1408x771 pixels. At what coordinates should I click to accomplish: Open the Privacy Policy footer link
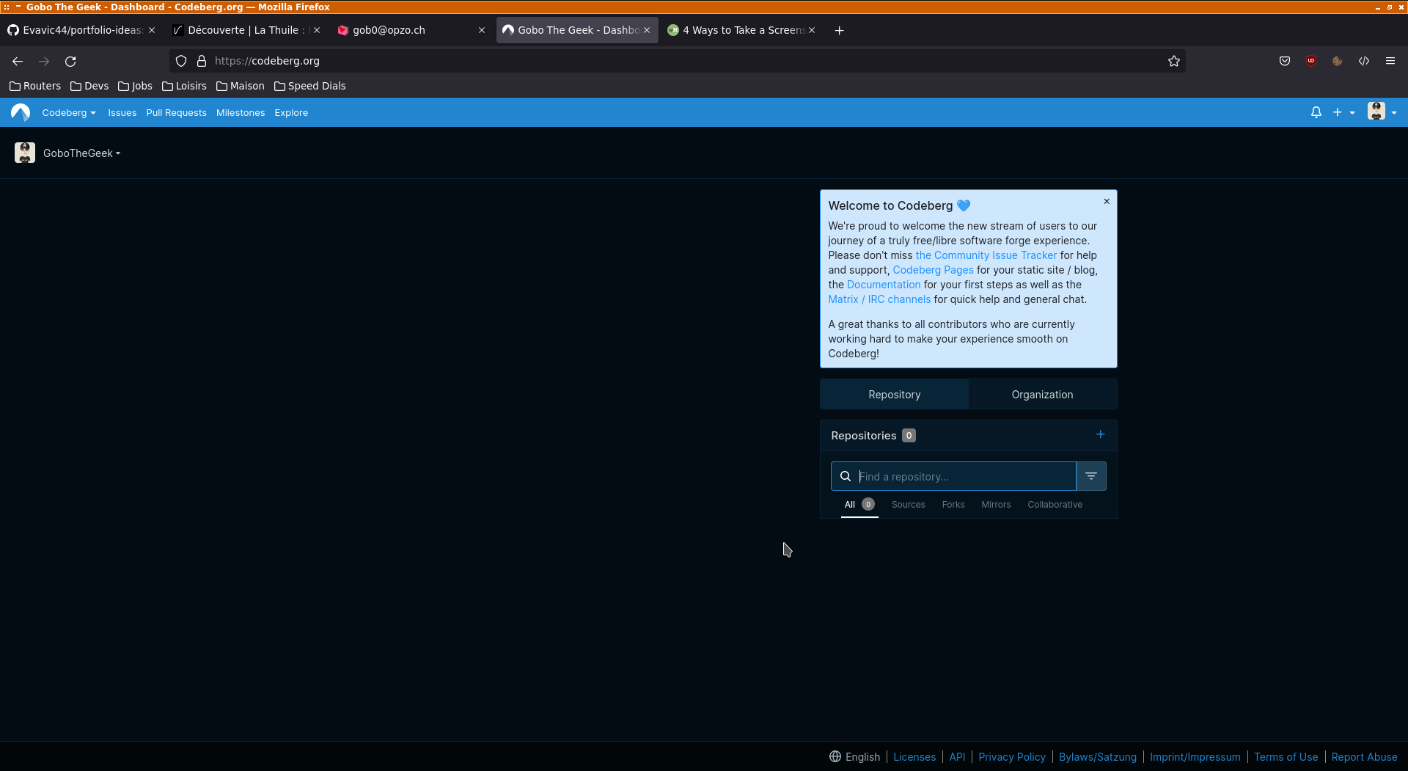click(1011, 757)
